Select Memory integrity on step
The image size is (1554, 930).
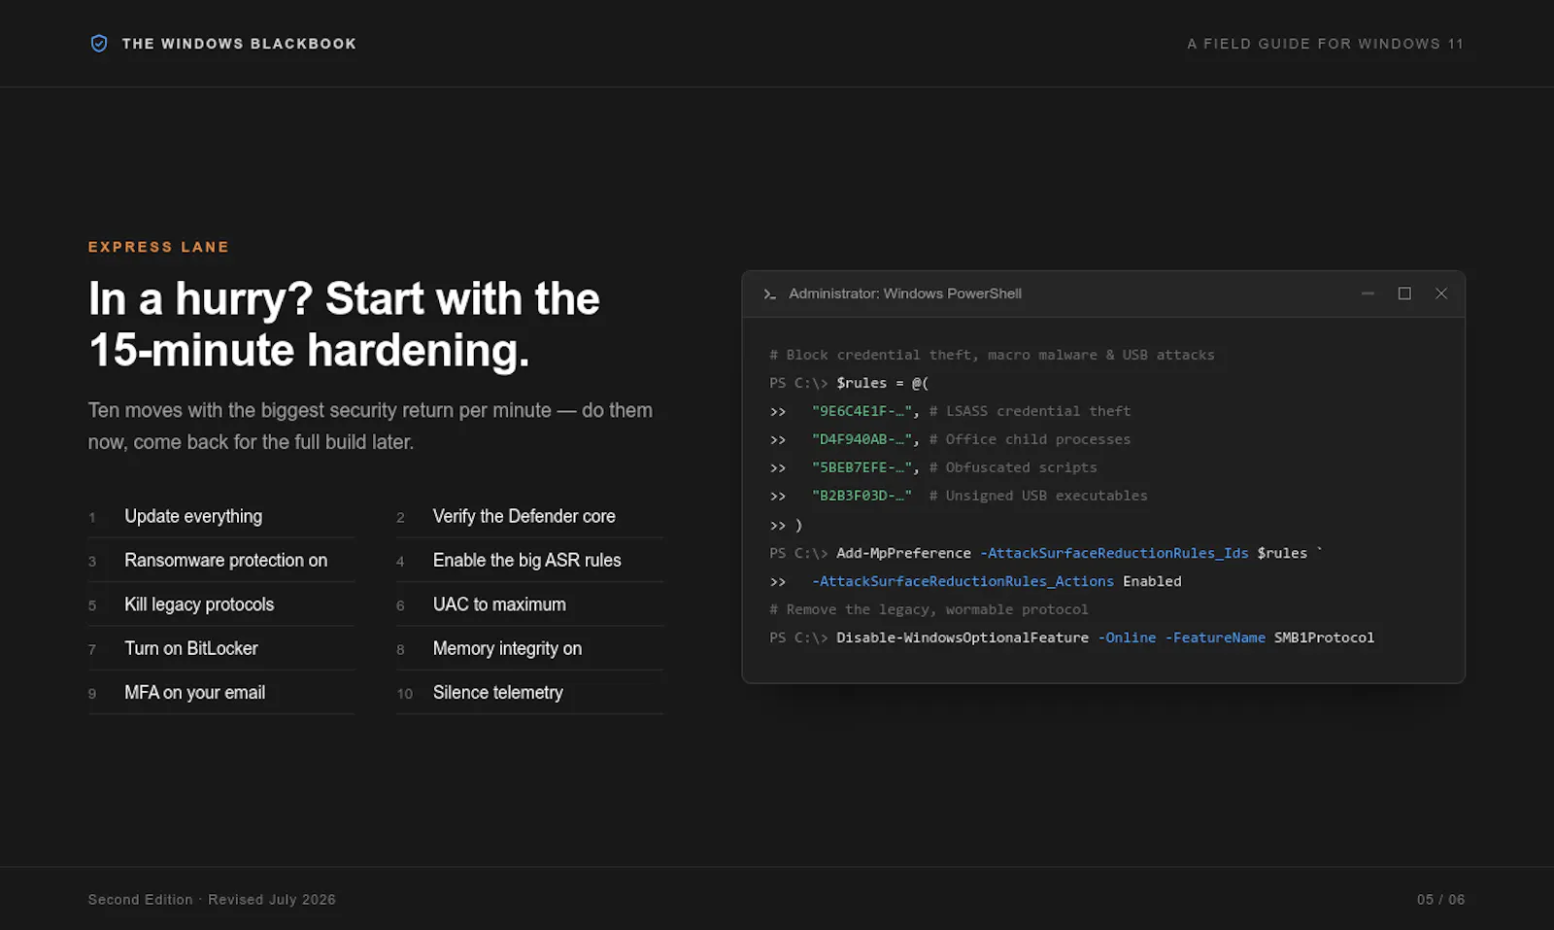(x=529, y=648)
